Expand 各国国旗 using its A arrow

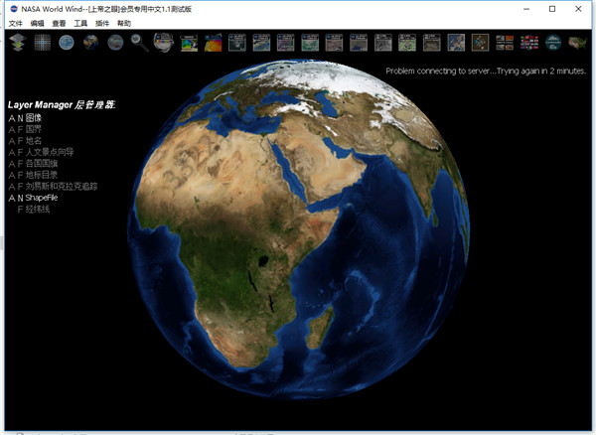click(12, 164)
